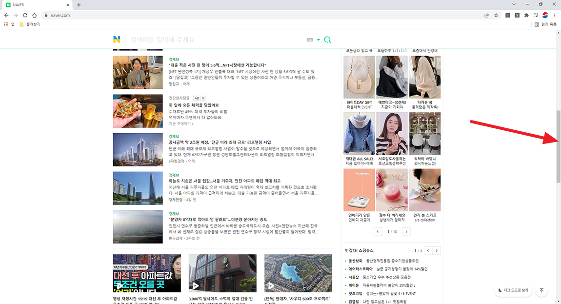Image resolution: width=561 pixels, height=304 pixels.
Task: Open the apps grid in bookmarks bar
Action: (9, 24)
